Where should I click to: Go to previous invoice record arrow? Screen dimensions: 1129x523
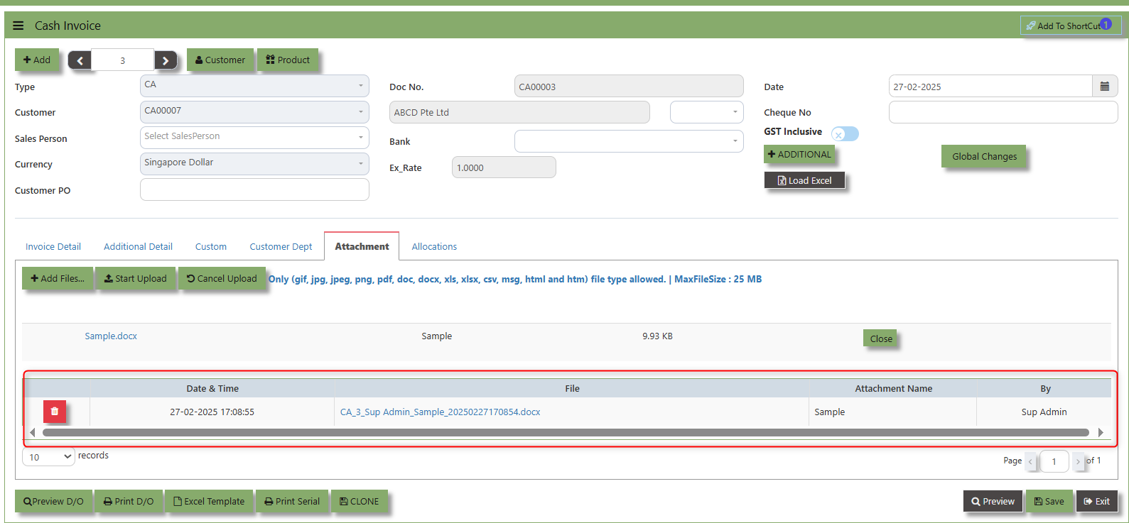(x=80, y=60)
